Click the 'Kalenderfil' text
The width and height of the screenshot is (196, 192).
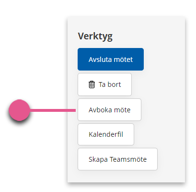tap(106, 134)
